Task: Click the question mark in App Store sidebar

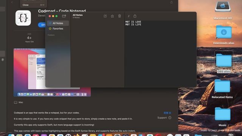Action: tap(3, 60)
